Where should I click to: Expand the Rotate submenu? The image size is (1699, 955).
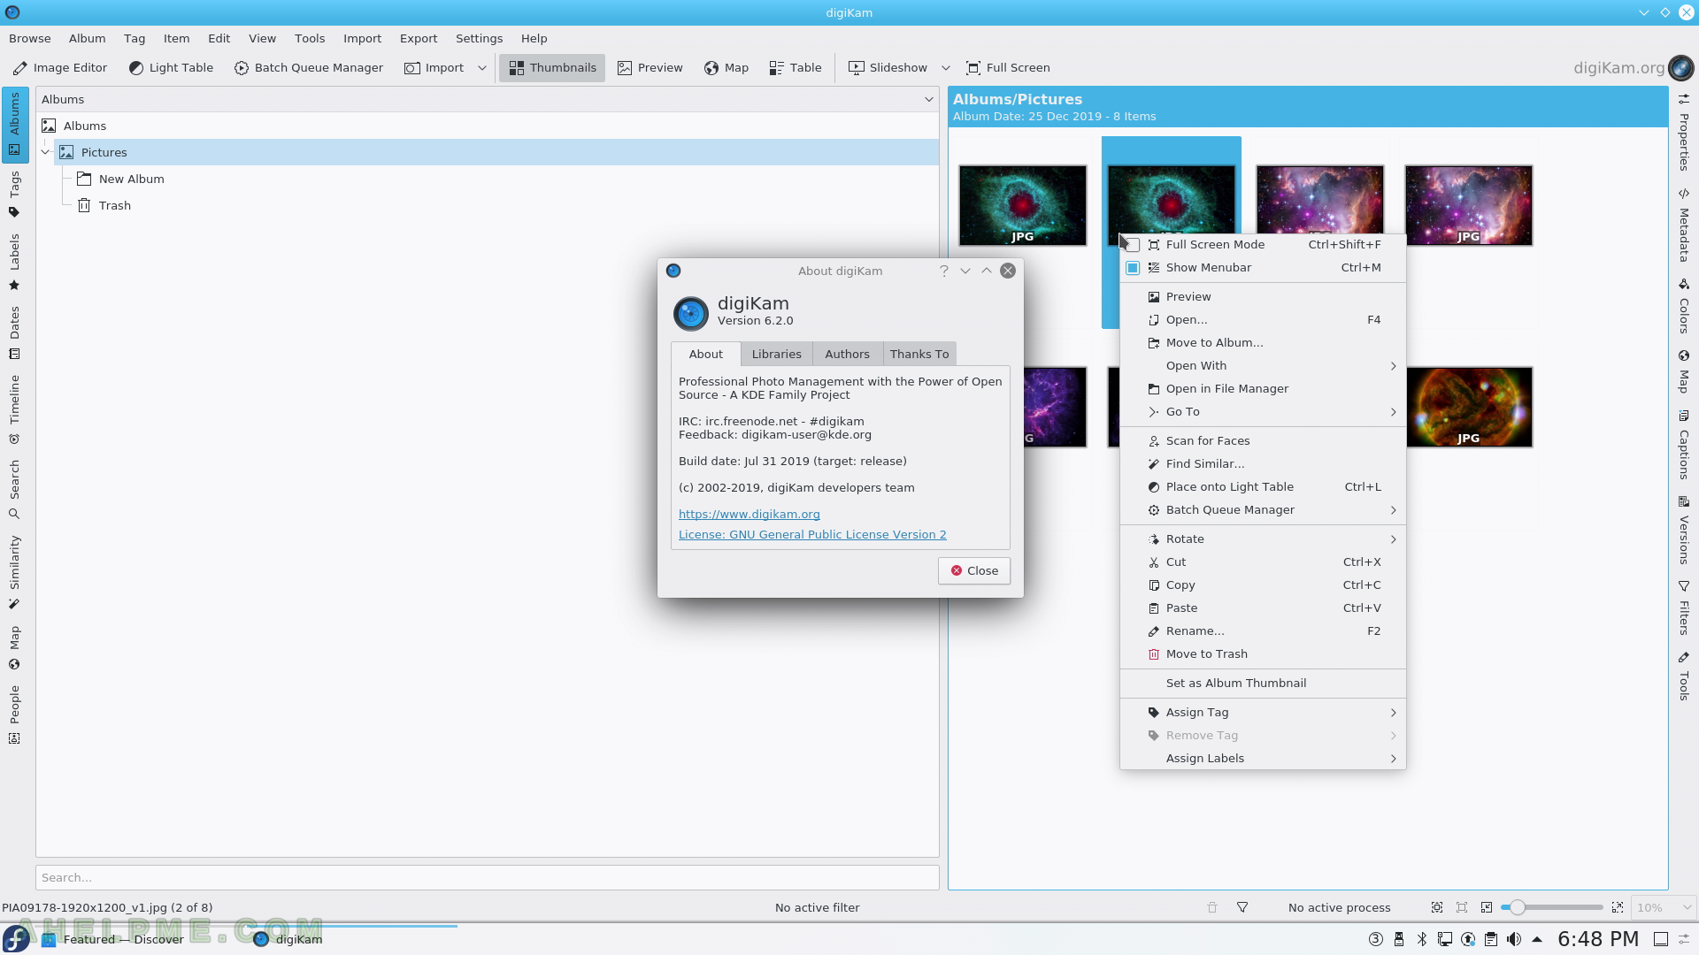tap(1263, 539)
